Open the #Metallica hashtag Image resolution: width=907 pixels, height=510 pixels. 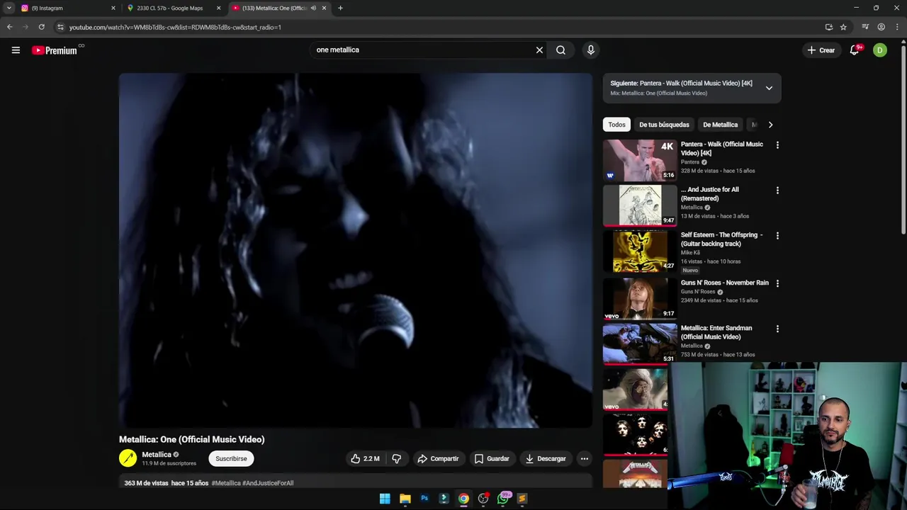click(226, 483)
